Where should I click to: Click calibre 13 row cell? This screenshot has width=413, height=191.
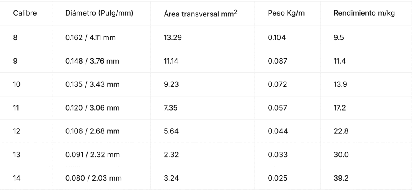(17, 154)
